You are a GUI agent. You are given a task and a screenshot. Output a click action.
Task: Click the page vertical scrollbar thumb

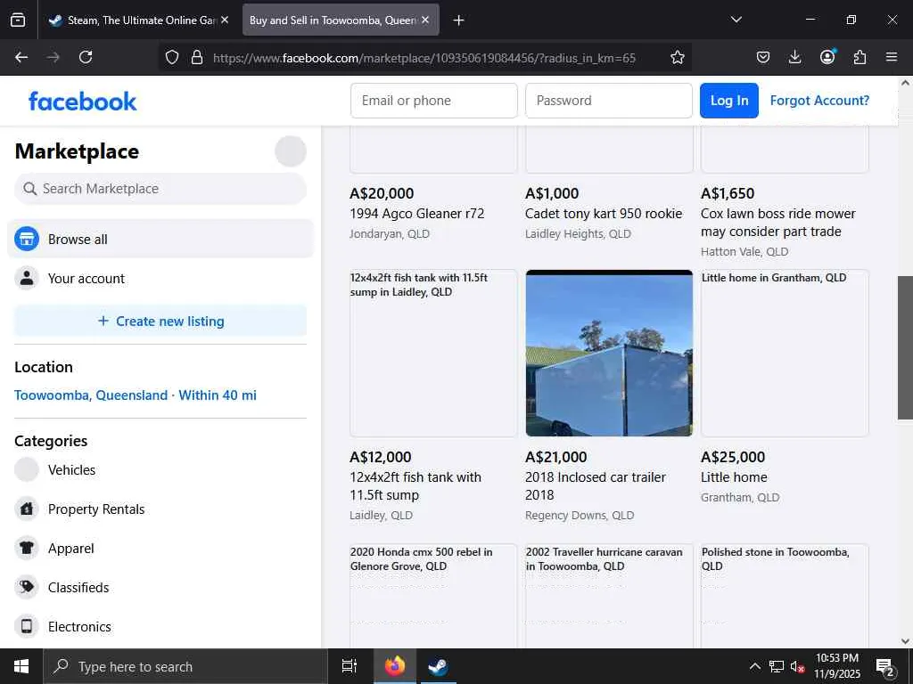[x=905, y=348]
